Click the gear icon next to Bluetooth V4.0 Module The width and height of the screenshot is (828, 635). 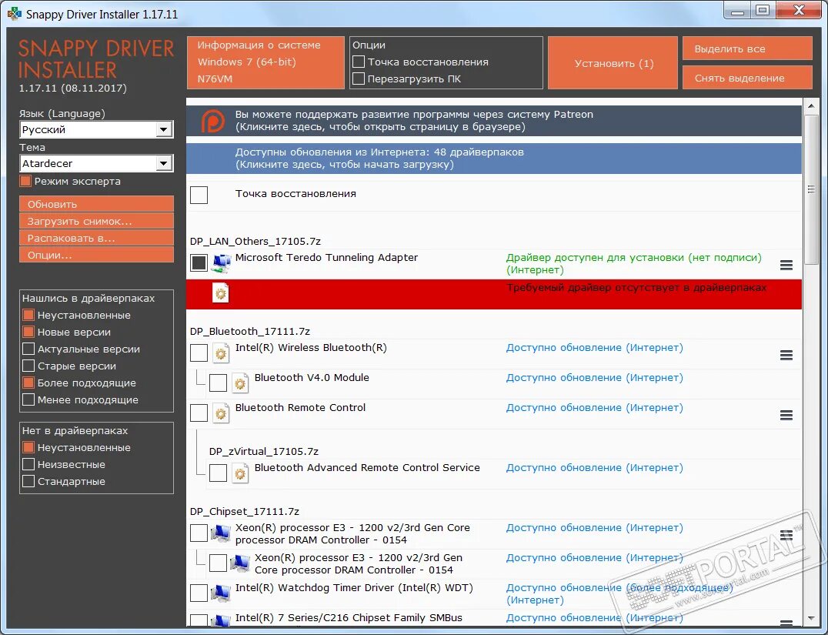[240, 383]
